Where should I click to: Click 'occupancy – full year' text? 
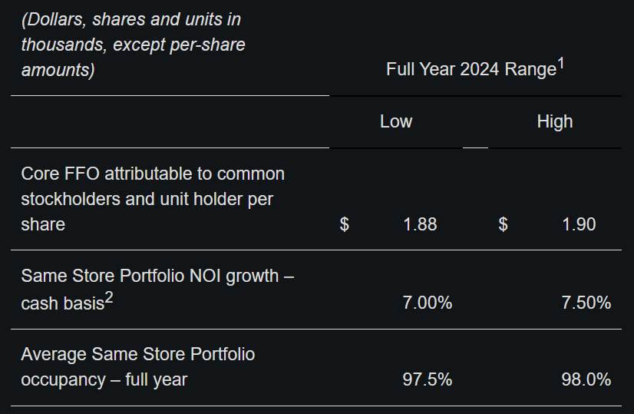point(104,379)
